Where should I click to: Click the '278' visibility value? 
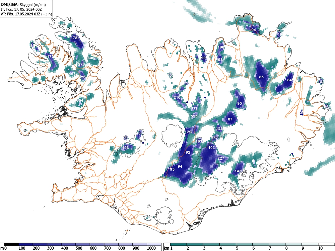coord(81,64)
